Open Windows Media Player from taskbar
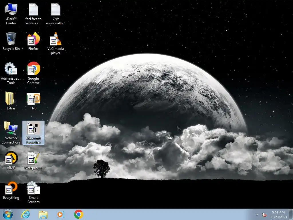The height and width of the screenshot is (220, 293). click(61, 214)
